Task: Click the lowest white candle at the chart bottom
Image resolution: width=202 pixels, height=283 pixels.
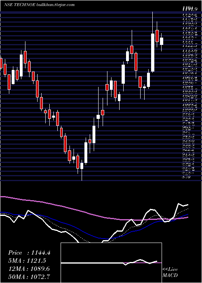Action: point(82,166)
